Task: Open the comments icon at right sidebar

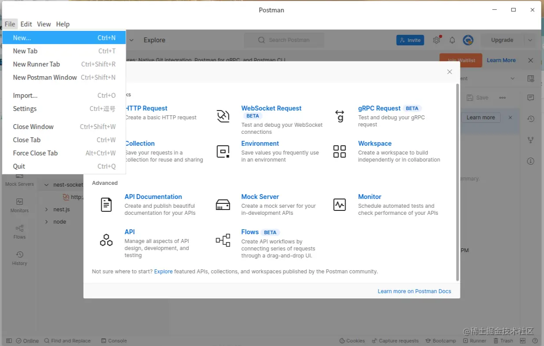Action: [531, 97]
